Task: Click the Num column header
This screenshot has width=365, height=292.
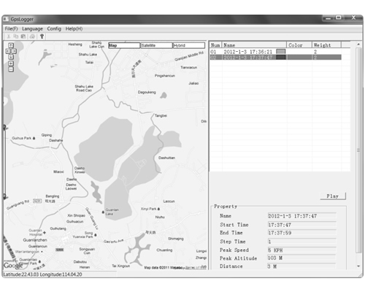Action: [215, 45]
